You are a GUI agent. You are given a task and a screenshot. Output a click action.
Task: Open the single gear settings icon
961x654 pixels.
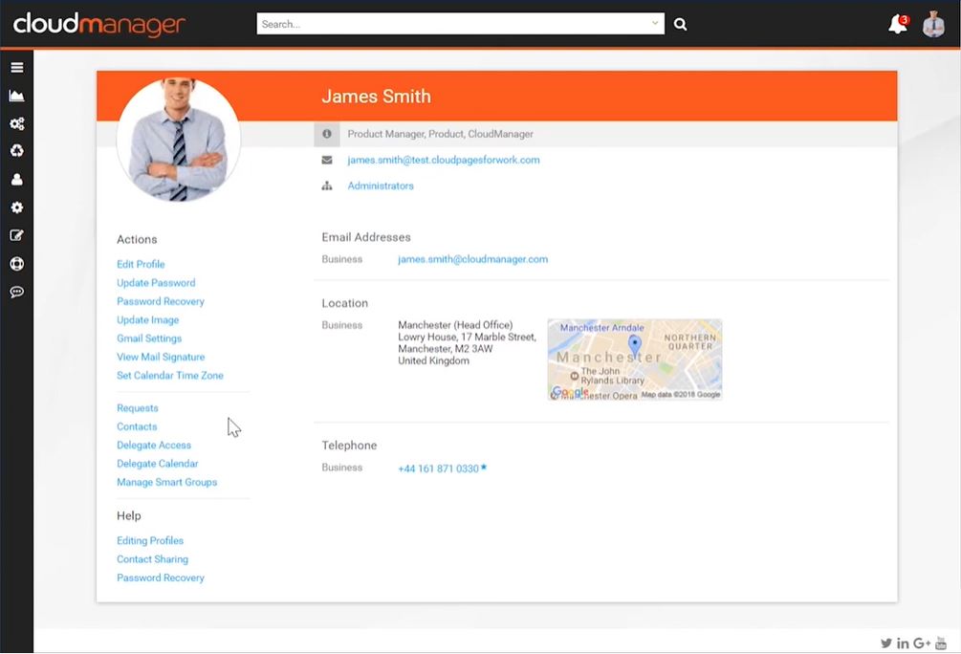pyautogui.click(x=17, y=207)
